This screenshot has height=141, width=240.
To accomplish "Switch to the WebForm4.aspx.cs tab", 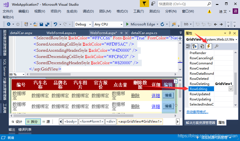I will coord(61,33).
